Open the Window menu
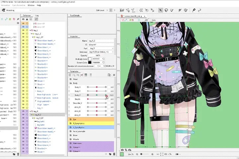Image resolution: width=239 pixels, height=159 pixels. tap(31, 5)
